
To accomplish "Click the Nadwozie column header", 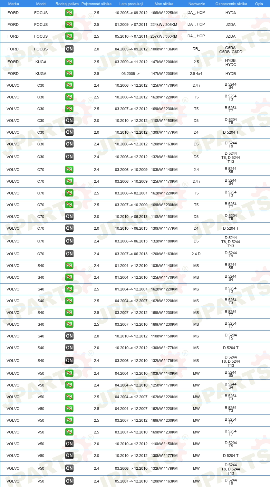I will [196, 3].
